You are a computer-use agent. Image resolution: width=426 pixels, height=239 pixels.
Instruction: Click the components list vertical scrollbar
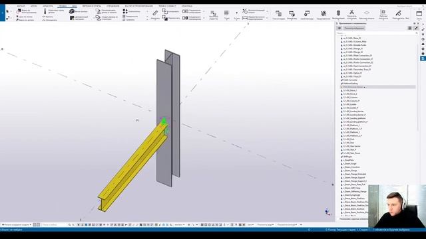click(417, 88)
